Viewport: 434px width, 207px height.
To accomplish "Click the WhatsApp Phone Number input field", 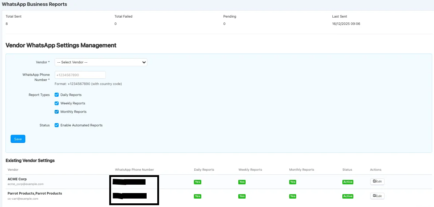I will click(80, 75).
